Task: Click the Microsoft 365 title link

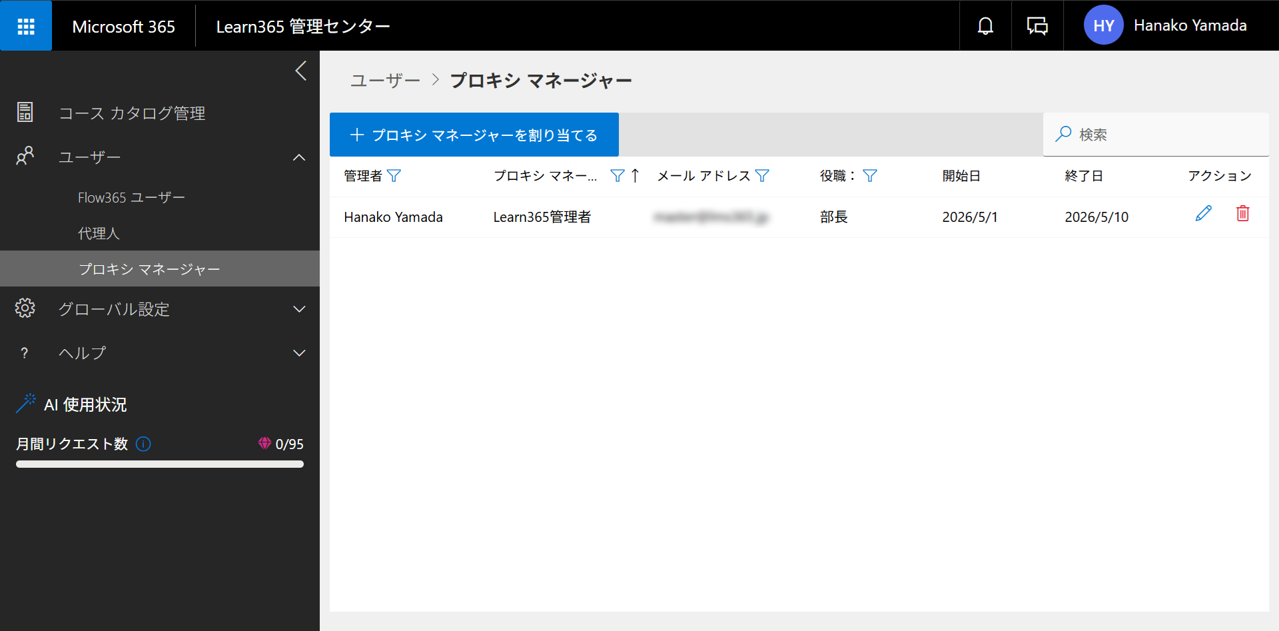Action: 123,27
